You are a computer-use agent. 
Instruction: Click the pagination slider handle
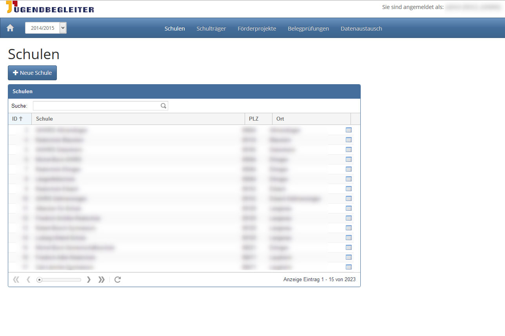(x=39, y=280)
